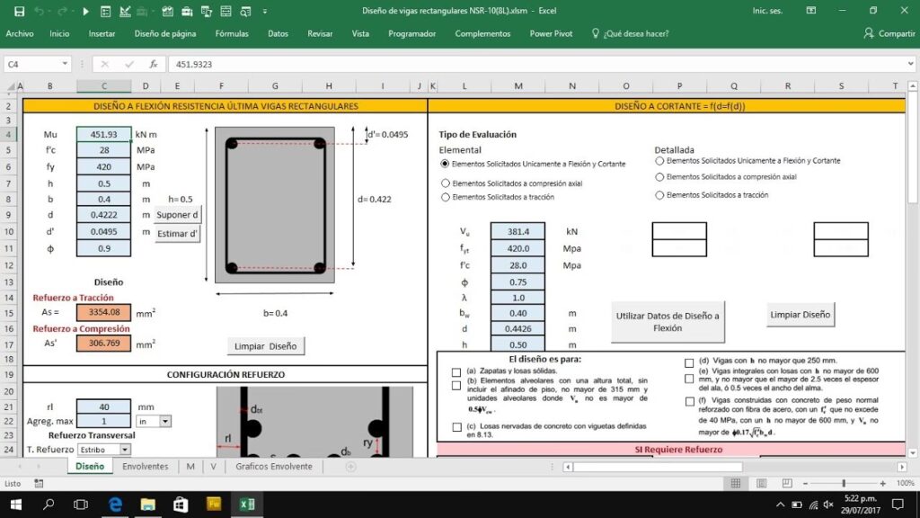The image size is (920, 518).
Task: Open File Explorer from the taskbar
Action: [x=147, y=505]
